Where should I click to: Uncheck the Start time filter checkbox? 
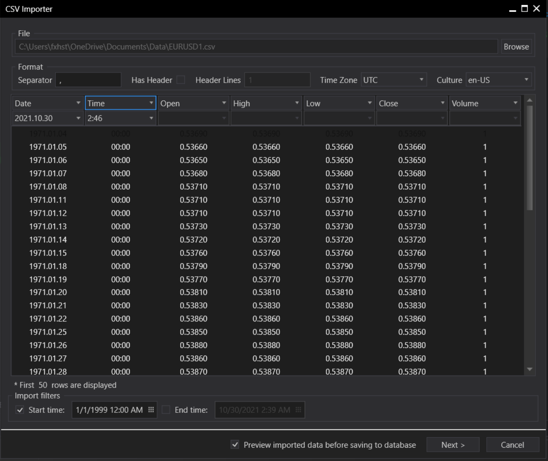tap(20, 410)
